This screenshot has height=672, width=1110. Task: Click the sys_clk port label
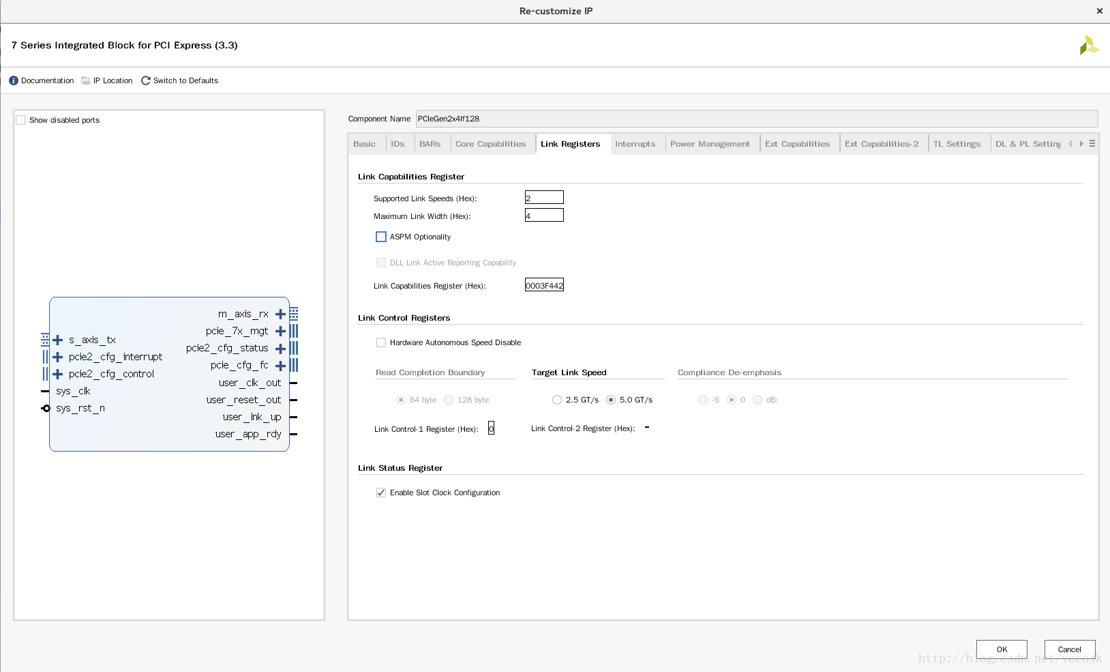tap(73, 391)
